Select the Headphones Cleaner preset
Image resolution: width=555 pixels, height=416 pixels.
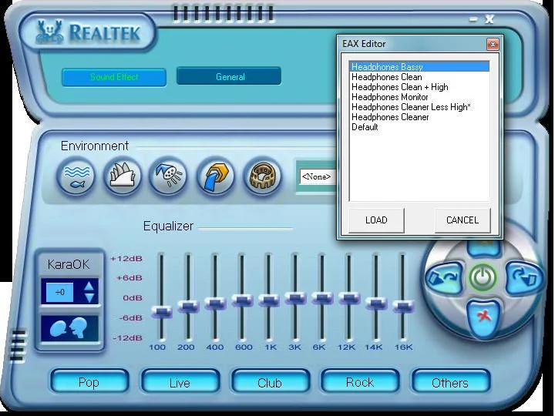420,117
